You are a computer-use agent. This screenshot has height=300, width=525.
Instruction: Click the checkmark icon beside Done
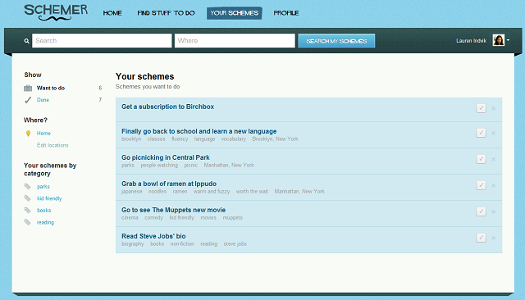pos(28,100)
